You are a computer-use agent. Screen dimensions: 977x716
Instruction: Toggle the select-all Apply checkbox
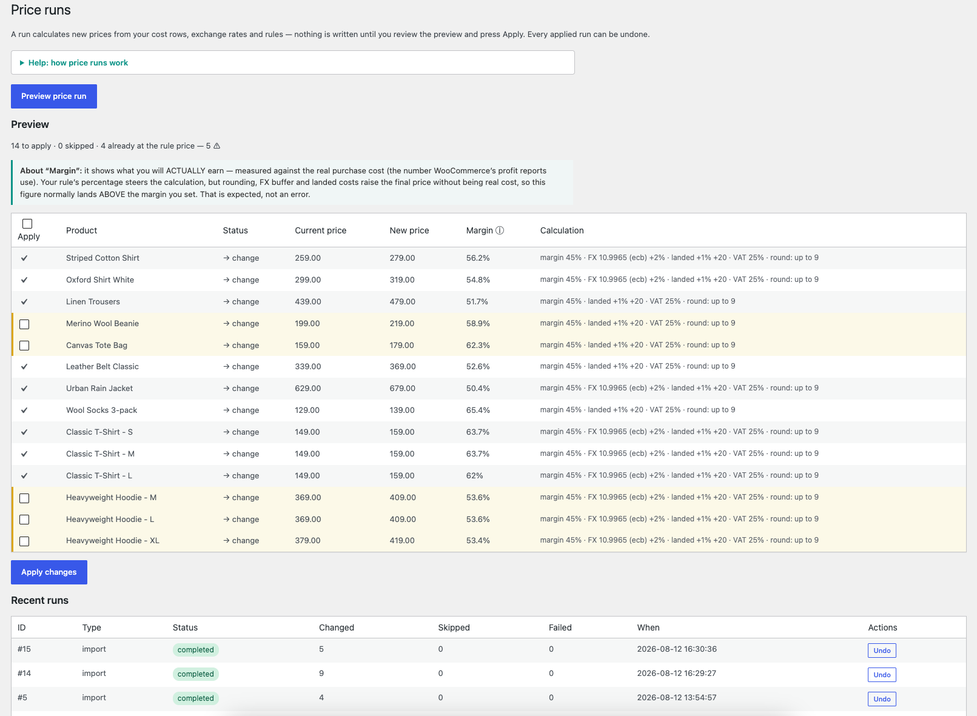tap(27, 224)
